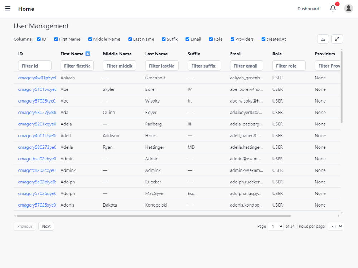Click the Addison middle name cell
This screenshot has width=358, height=268.
click(111, 135)
